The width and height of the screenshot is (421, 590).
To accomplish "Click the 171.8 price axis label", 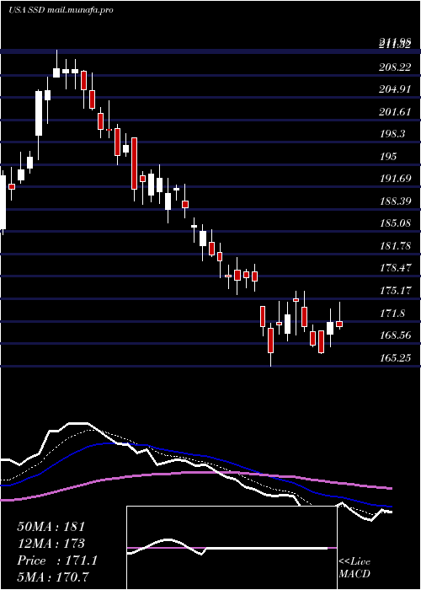I will click(x=392, y=313).
